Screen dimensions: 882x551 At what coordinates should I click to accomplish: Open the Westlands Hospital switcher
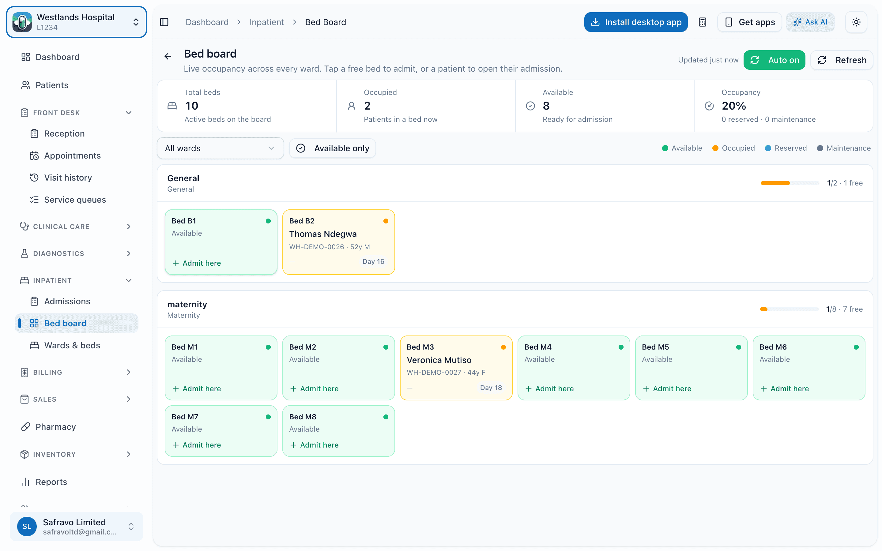[77, 22]
